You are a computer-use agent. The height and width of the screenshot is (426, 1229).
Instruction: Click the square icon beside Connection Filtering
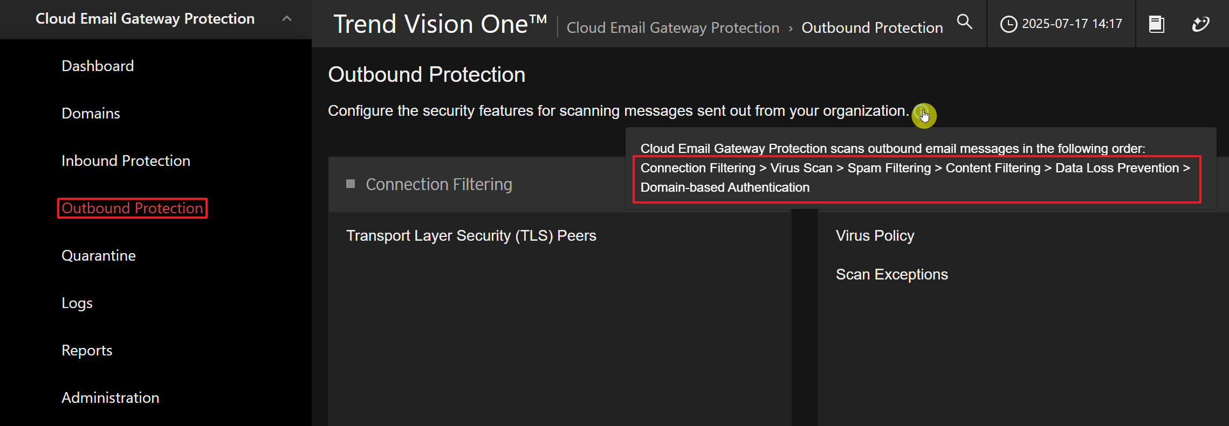pos(351,184)
